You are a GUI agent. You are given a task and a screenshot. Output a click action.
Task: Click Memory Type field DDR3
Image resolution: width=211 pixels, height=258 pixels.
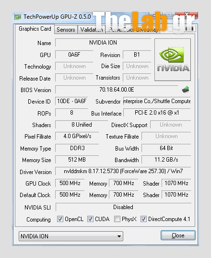(x=77, y=148)
